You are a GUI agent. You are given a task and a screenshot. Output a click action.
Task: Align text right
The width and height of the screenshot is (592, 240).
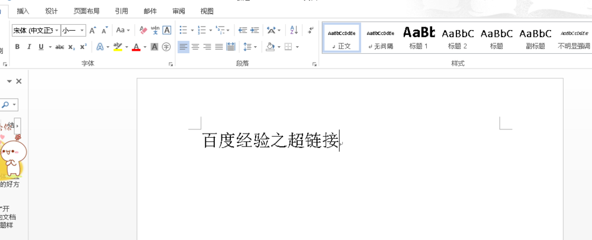coord(207,47)
